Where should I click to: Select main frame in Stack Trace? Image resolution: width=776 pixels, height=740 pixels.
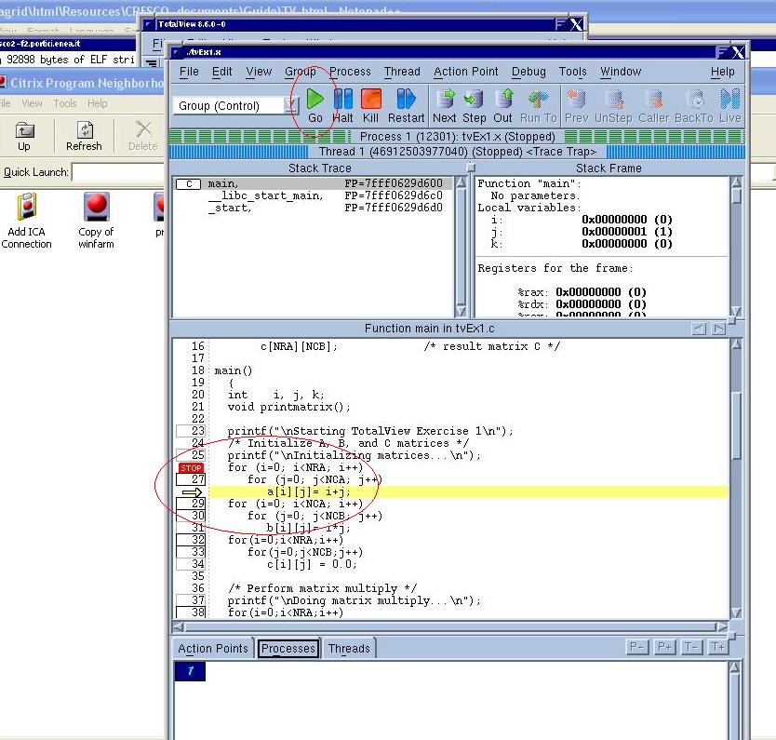313,183
